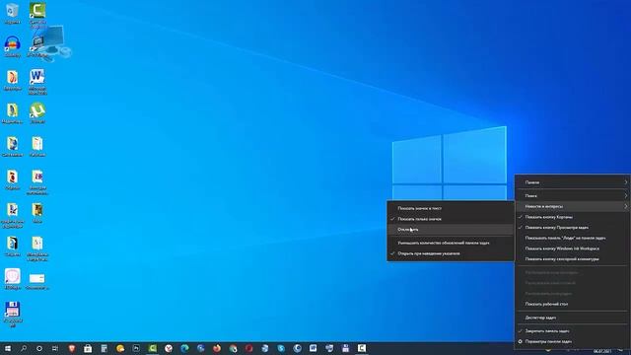Choose 'Показать только значок' option
This screenshot has height=355, width=631.
[x=451, y=219]
